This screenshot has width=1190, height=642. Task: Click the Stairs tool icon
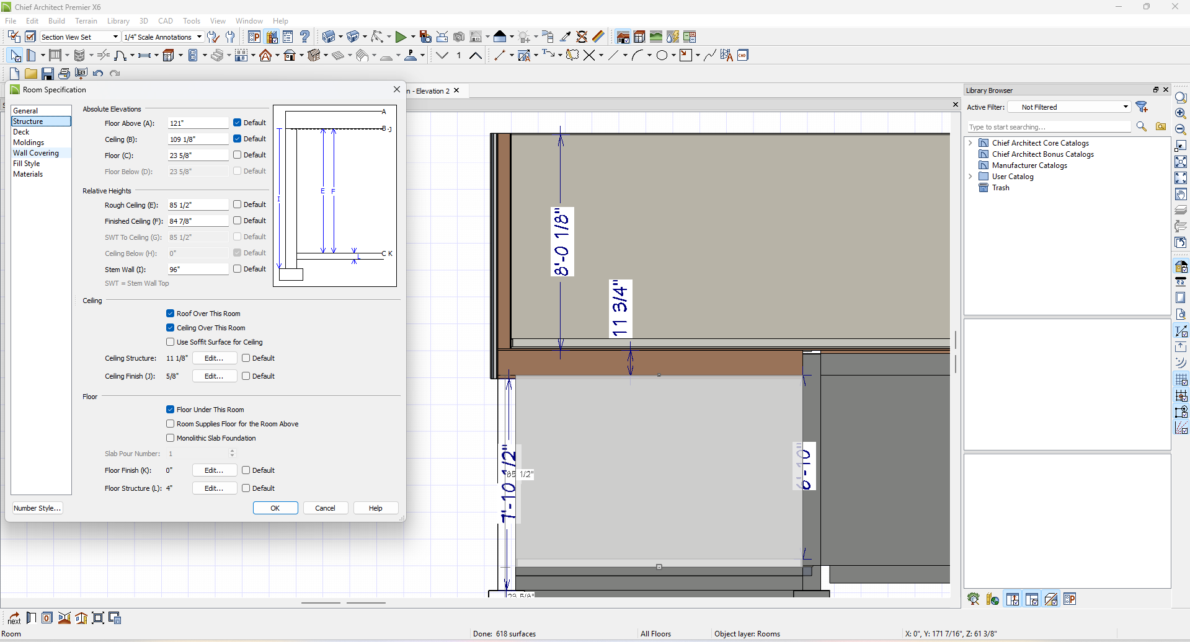(216, 56)
